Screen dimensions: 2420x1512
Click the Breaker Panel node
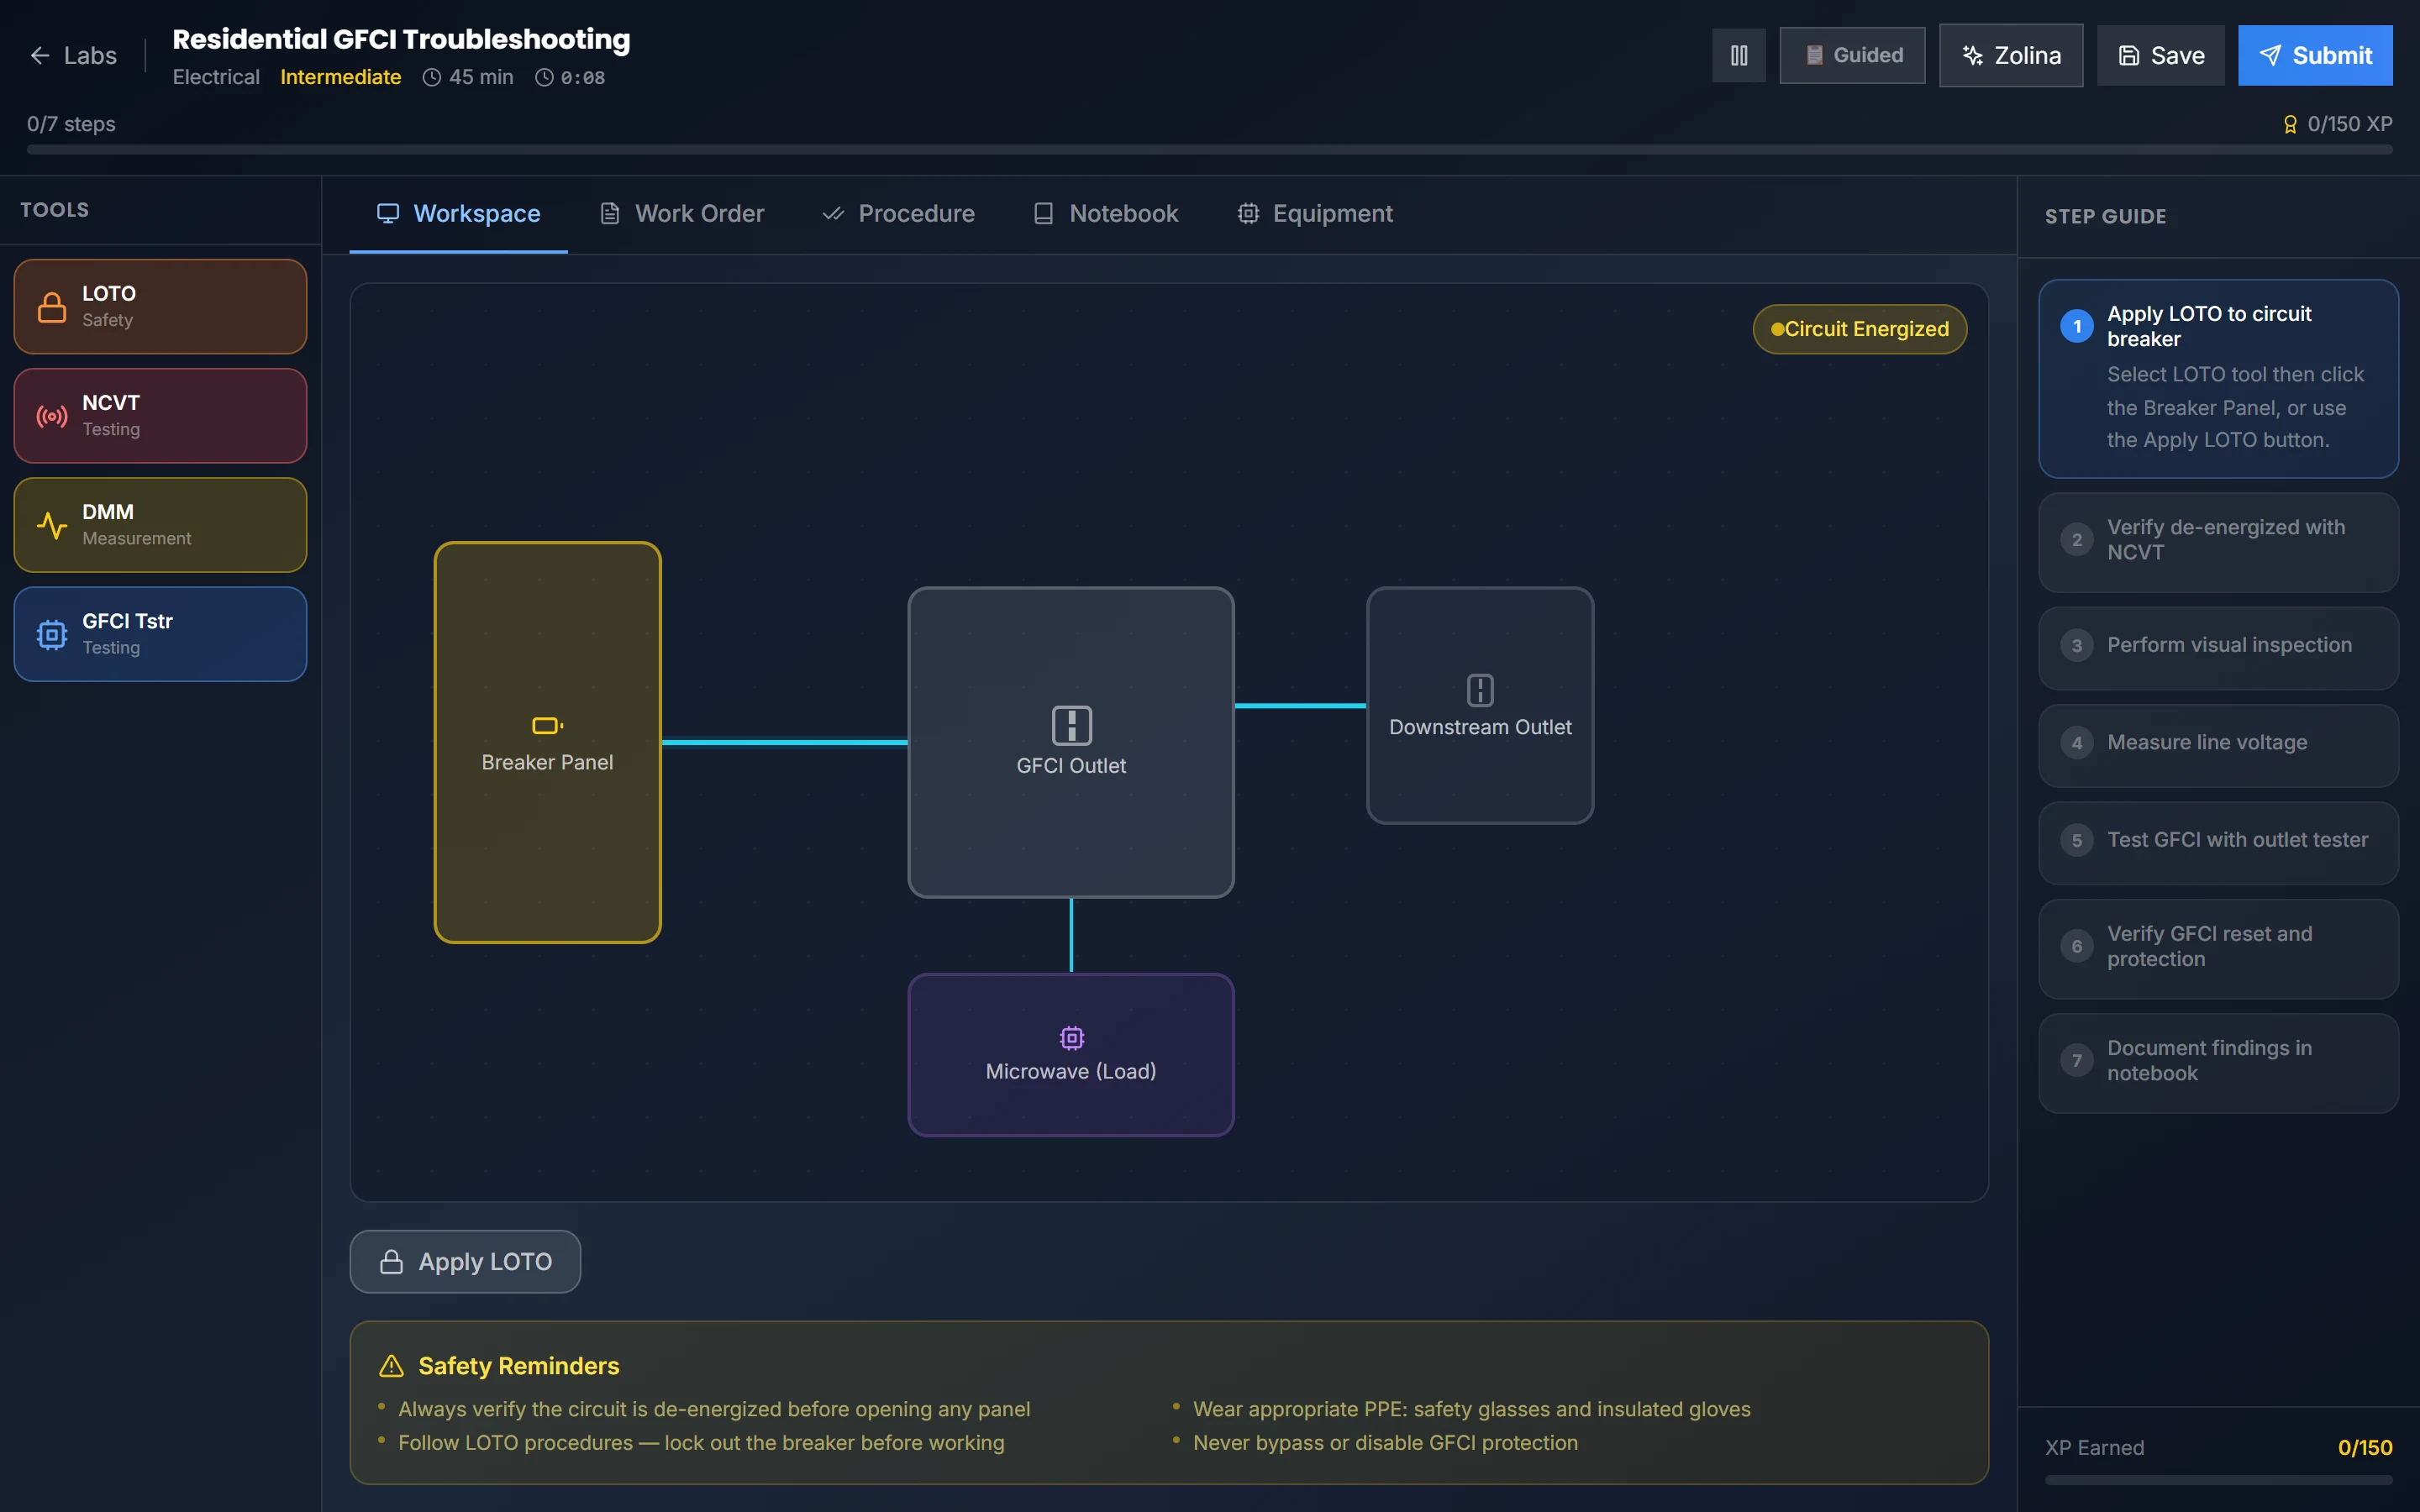tap(547, 742)
